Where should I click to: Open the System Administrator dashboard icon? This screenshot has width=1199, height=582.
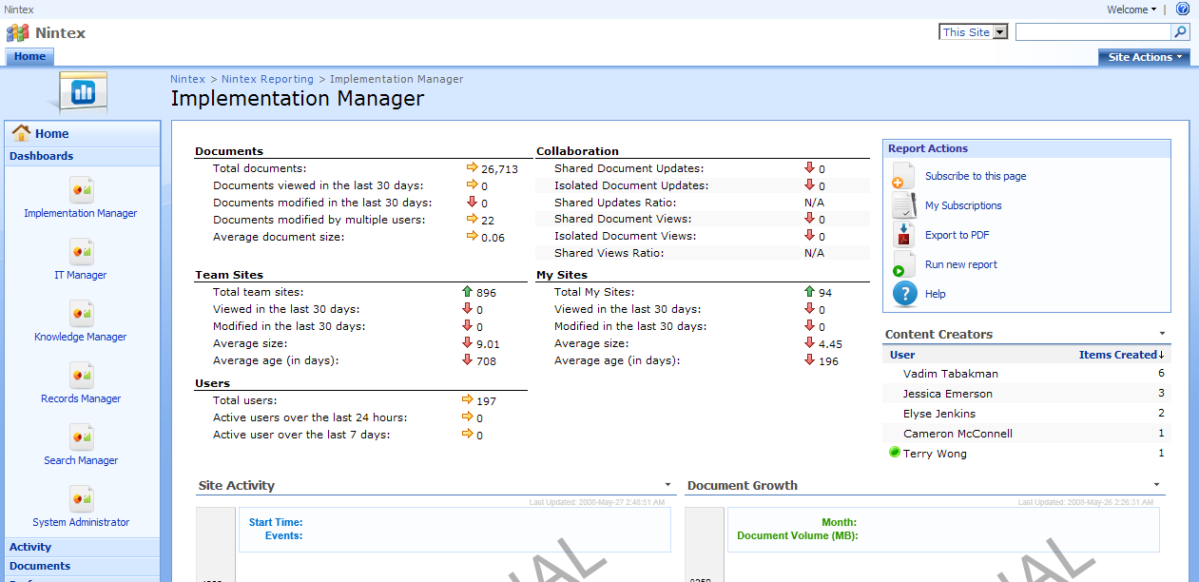[82, 498]
